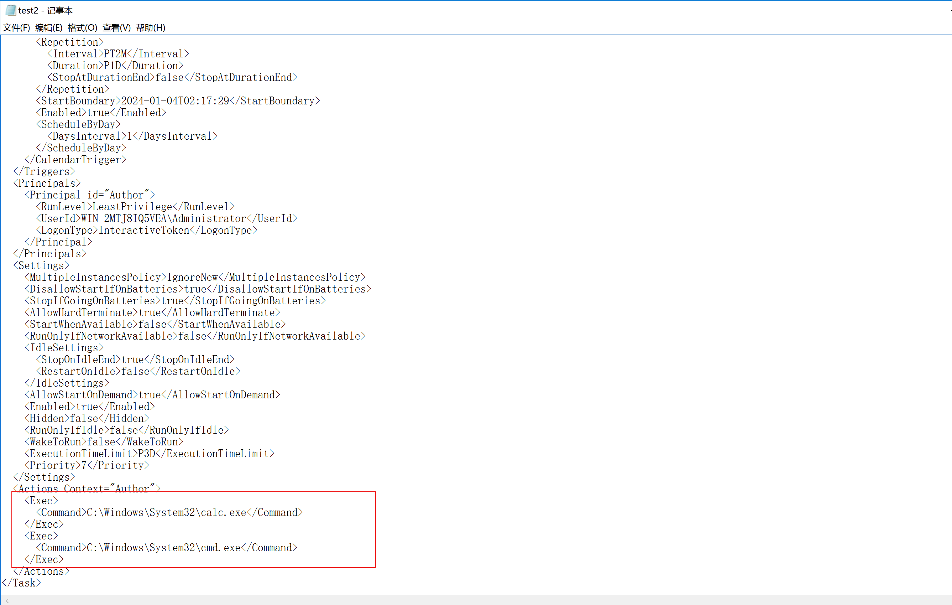The width and height of the screenshot is (952, 605).
Task: Open the 查看(V) View menu
Action: pos(117,28)
